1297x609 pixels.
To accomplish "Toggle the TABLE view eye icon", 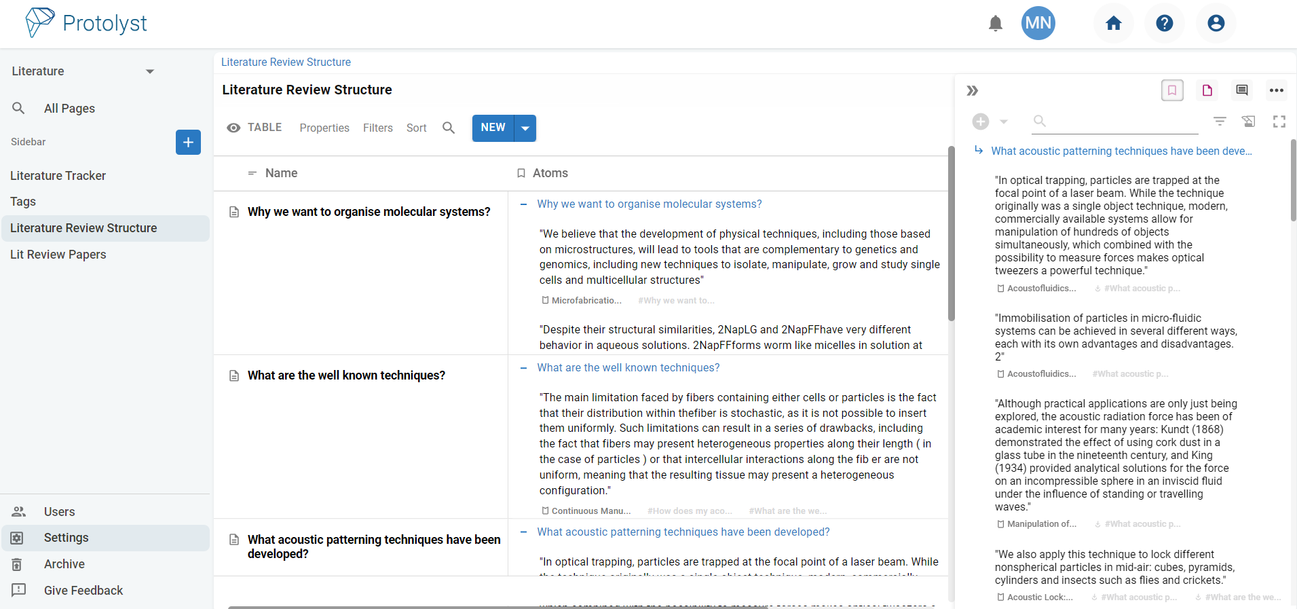I will point(233,128).
